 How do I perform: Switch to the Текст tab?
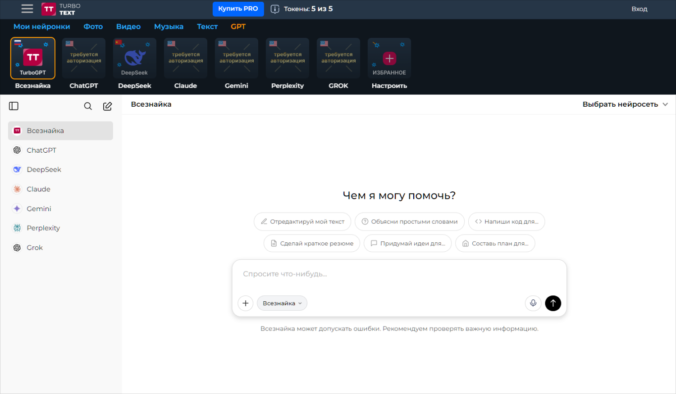(207, 27)
